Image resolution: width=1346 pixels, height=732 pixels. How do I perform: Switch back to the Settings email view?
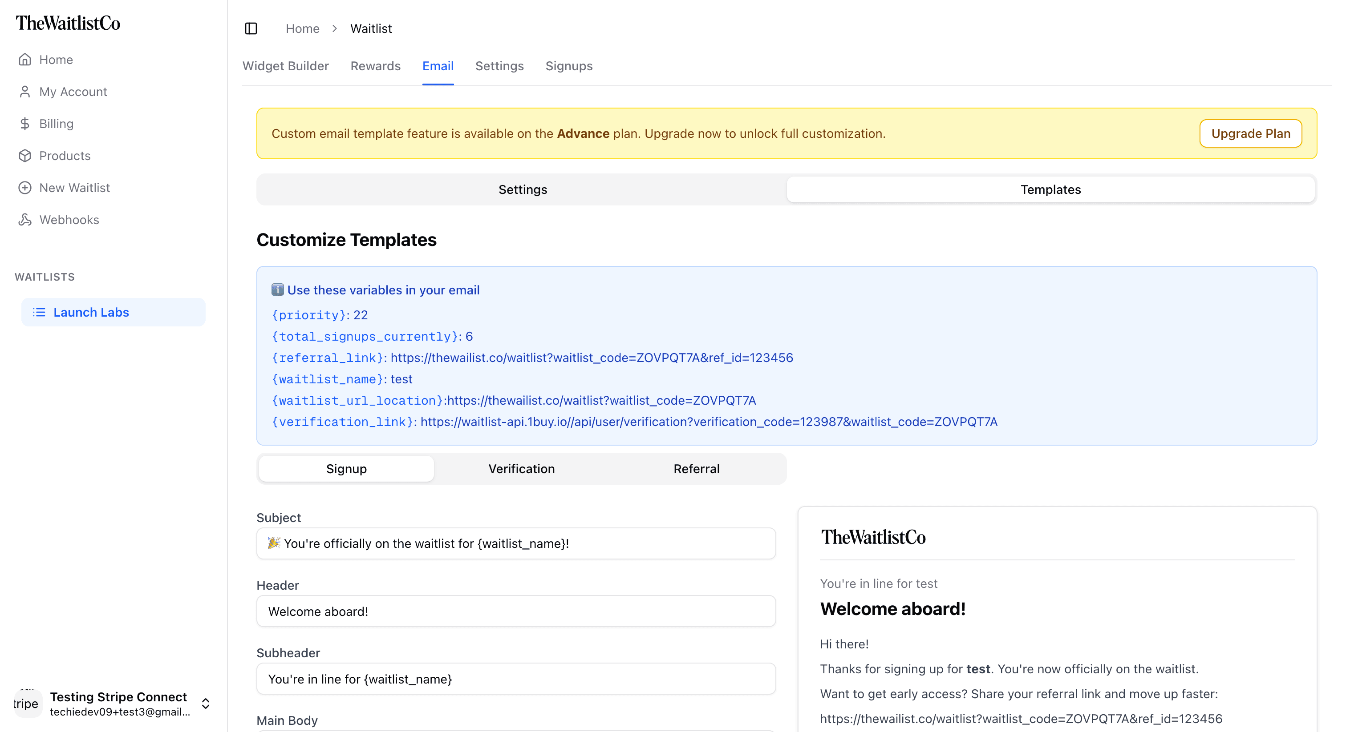[523, 189]
